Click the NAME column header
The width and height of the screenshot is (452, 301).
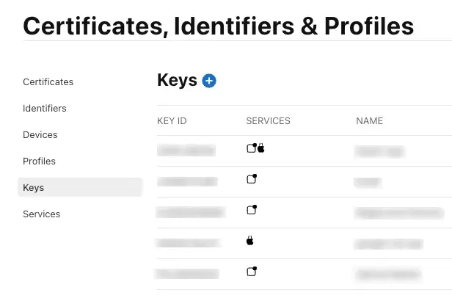[x=369, y=120]
